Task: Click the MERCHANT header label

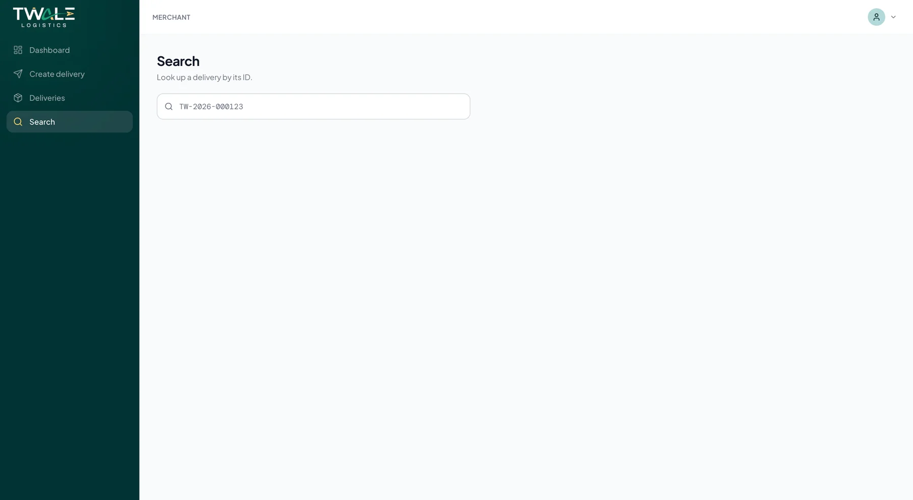Action: coord(171,17)
